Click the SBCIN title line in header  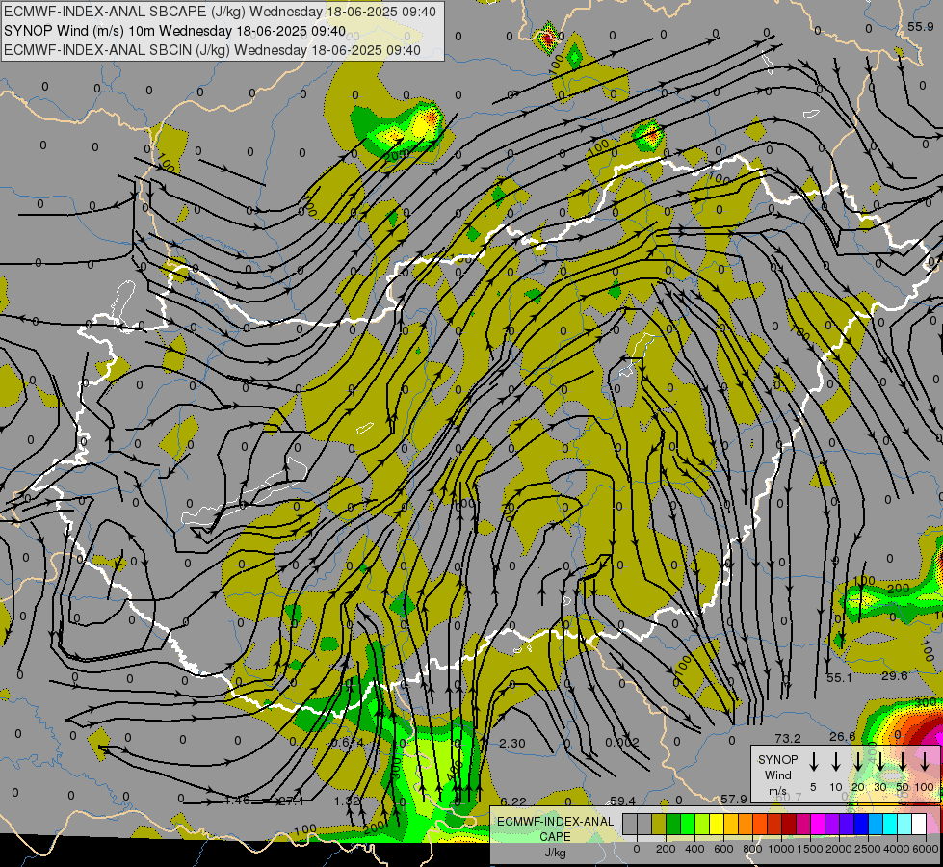pyautogui.click(x=212, y=50)
